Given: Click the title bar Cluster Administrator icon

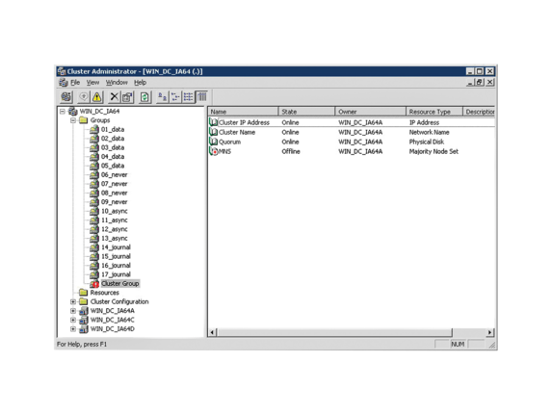Looking at the screenshot, I should coord(62,71).
